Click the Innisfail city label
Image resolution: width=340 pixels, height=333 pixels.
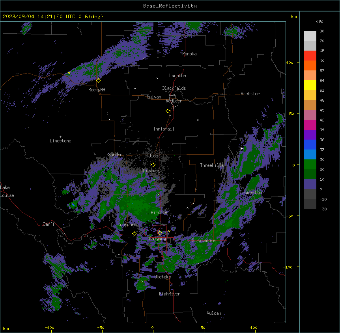[x=164, y=129]
